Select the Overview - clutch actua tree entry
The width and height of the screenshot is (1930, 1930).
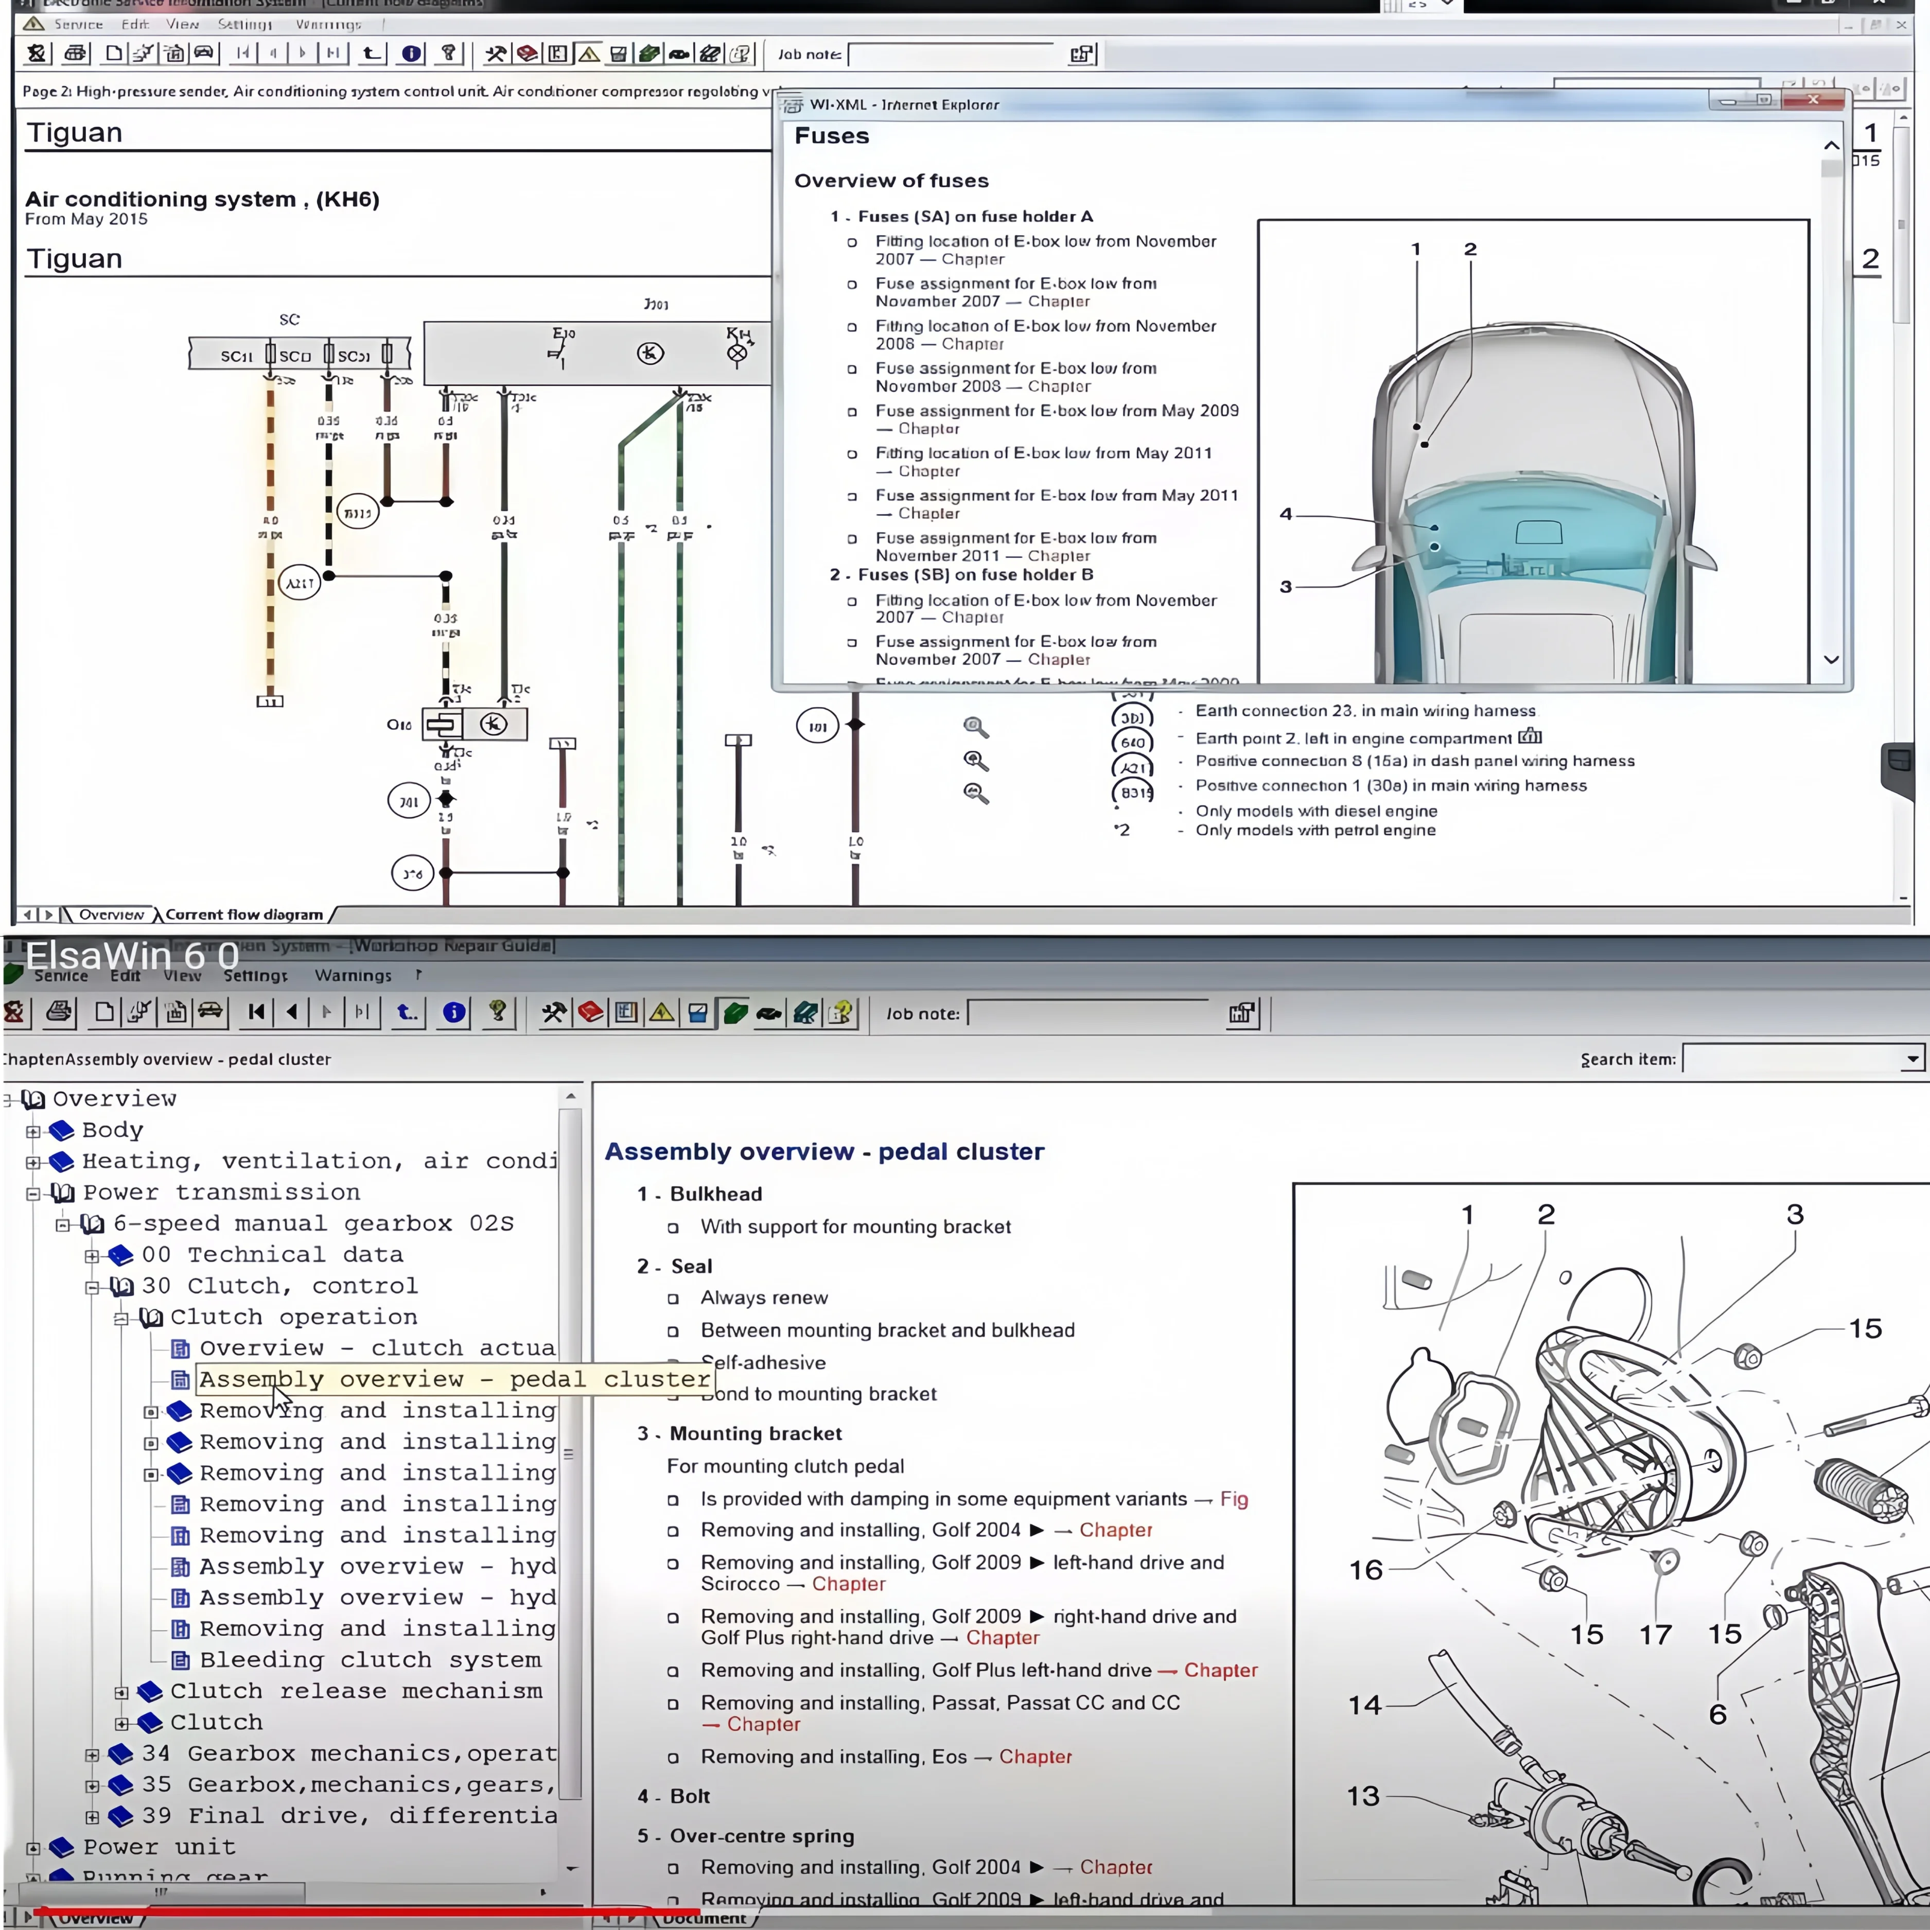coord(377,1348)
